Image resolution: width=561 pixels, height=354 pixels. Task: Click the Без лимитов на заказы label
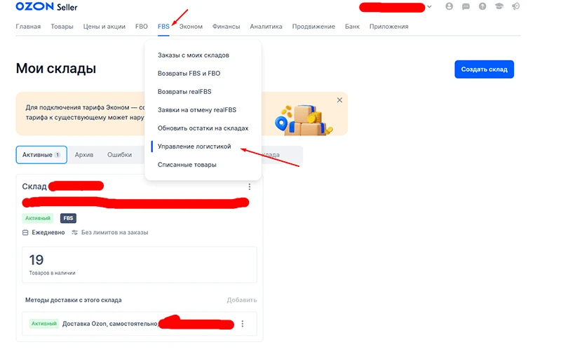click(114, 233)
